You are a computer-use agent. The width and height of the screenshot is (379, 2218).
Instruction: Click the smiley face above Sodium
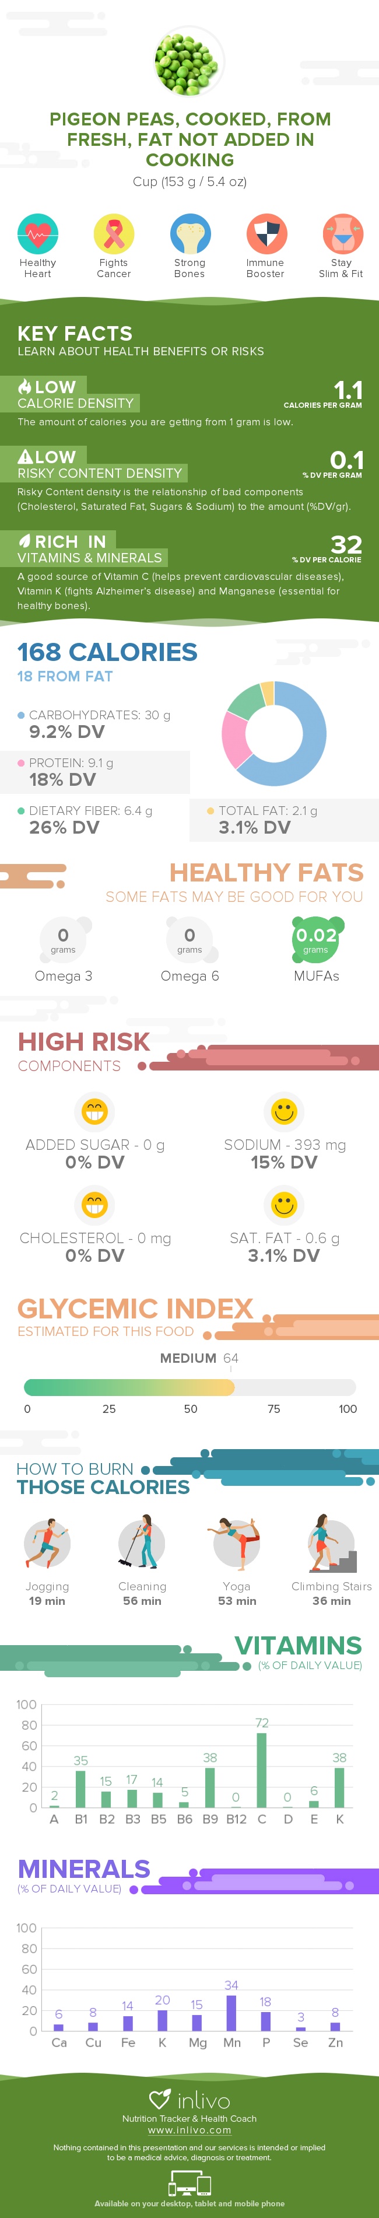tap(283, 1111)
